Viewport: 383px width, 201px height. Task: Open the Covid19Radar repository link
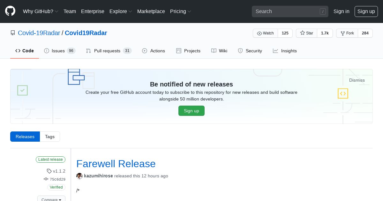coord(86,33)
